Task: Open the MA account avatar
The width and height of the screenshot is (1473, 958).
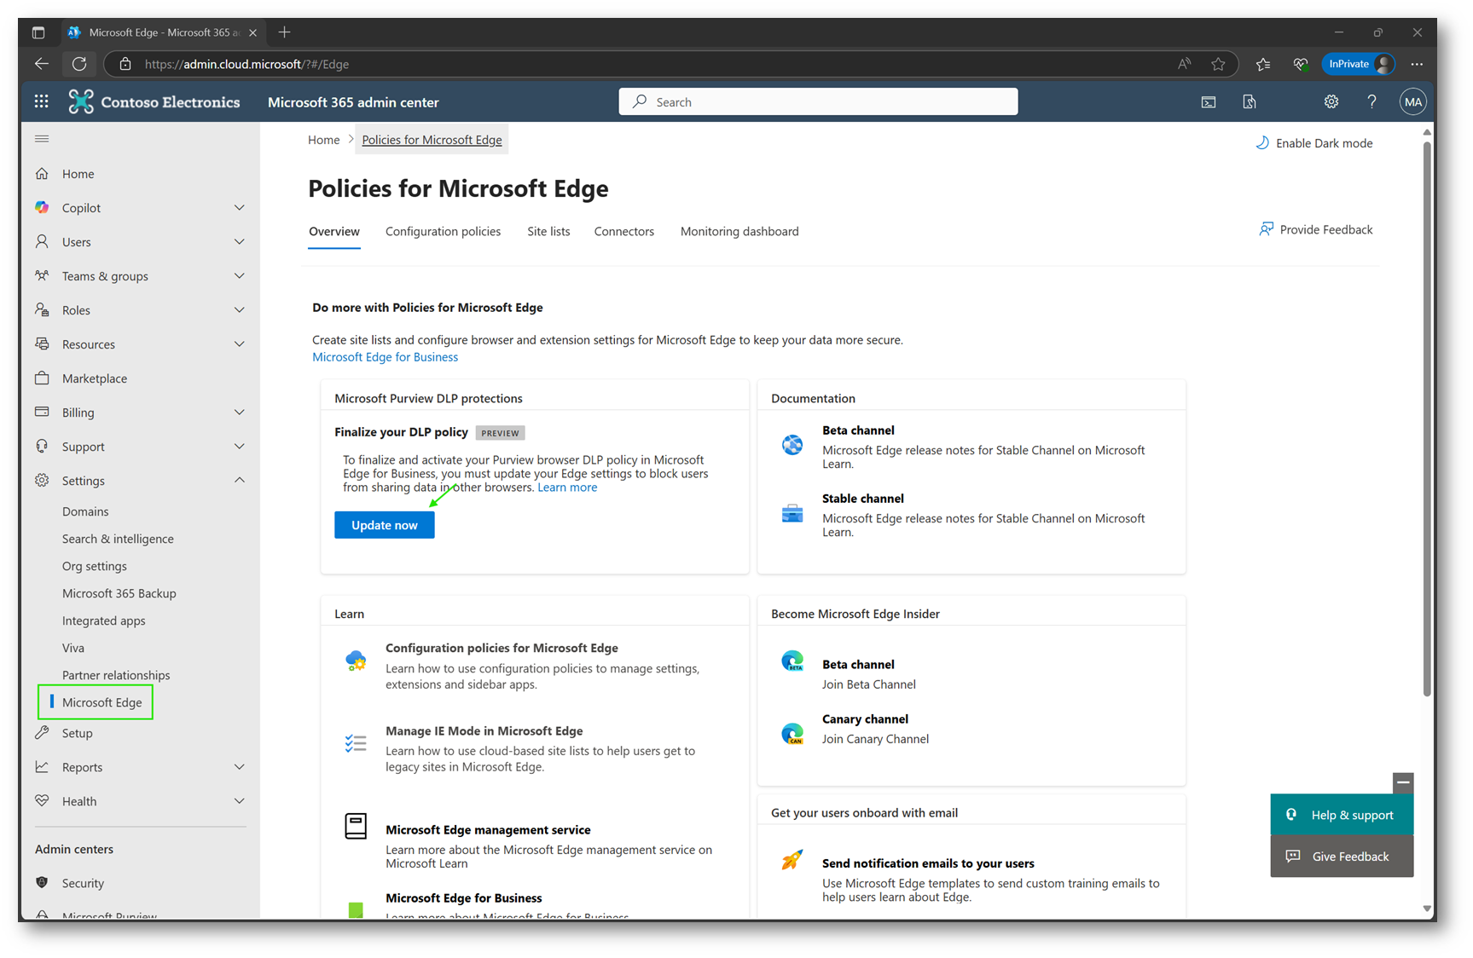Action: pyautogui.click(x=1413, y=102)
